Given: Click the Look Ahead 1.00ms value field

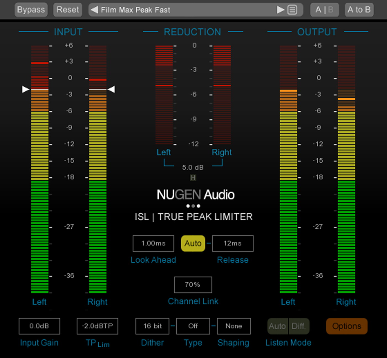Looking at the screenshot, I should pos(153,243).
